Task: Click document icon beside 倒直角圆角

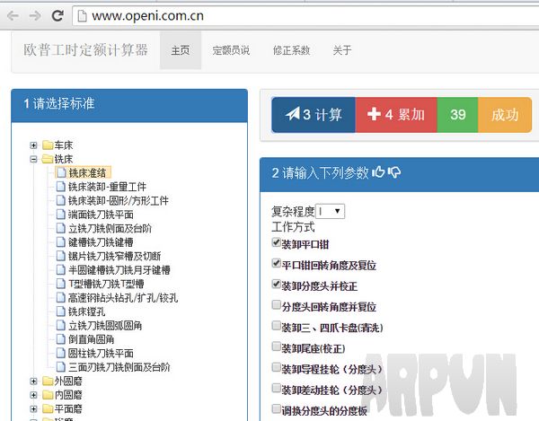Action: pyautogui.click(x=61, y=339)
